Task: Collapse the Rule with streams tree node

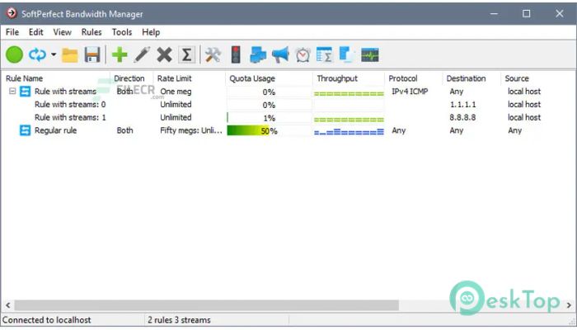Action: tap(12, 91)
